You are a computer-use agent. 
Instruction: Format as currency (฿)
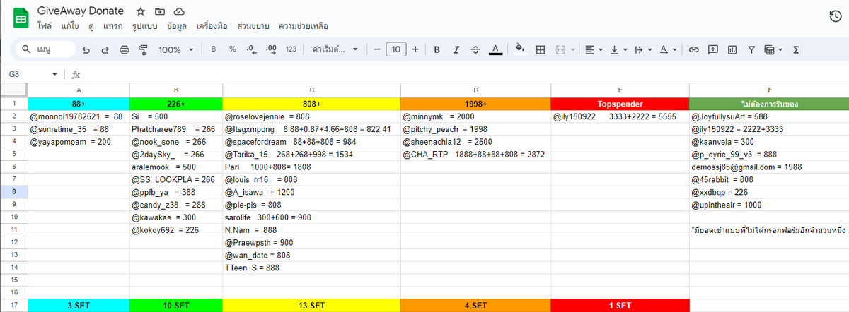coord(214,49)
